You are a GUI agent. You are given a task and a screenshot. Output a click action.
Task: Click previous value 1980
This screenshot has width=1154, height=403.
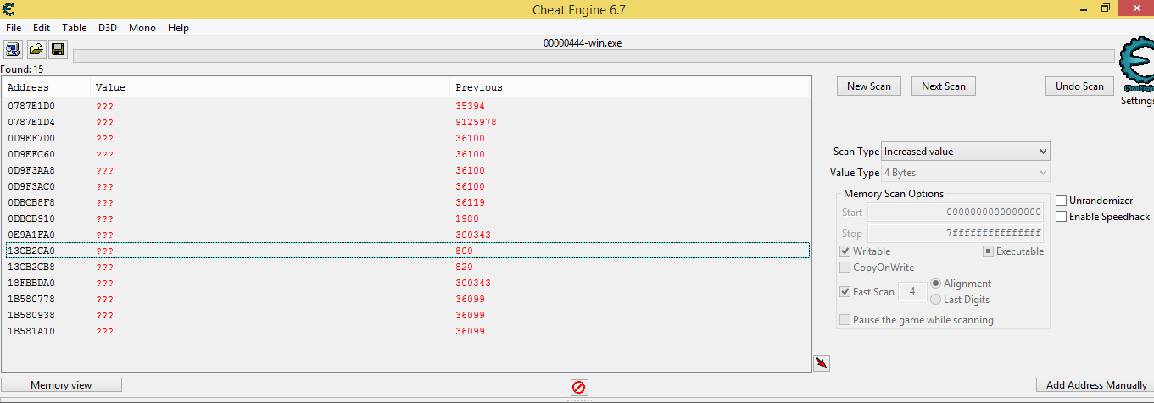coord(467,219)
